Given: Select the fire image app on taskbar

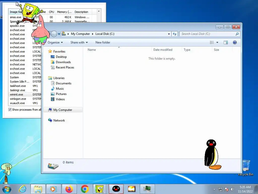Looking at the screenshot, I should coord(132,189).
